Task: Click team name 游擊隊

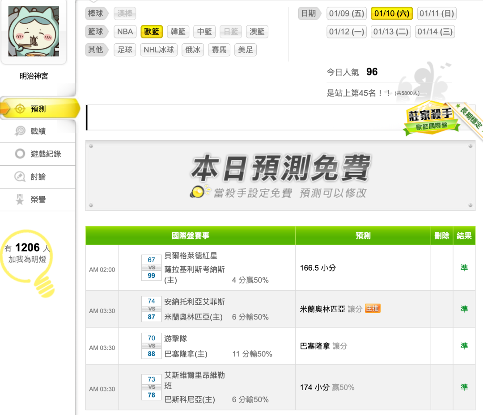Action: [176, 339]
